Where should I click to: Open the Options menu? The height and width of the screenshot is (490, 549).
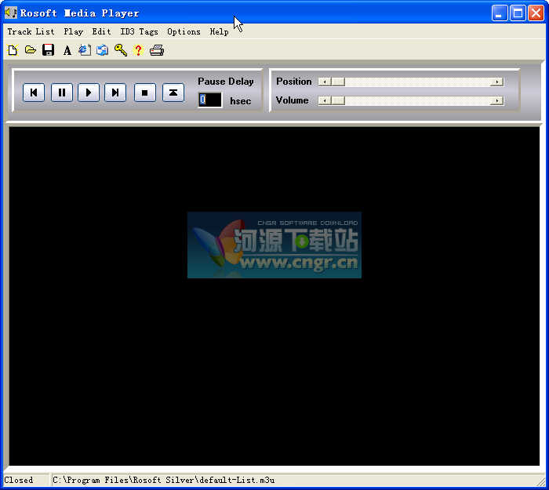184,32
